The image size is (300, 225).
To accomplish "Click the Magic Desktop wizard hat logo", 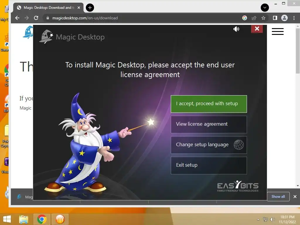I will 46,37.
